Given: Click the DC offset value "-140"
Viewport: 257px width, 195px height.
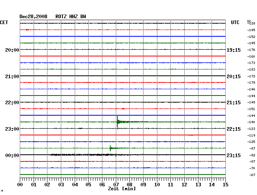Looking at the screenshot, I should click(x=251, y=122).
